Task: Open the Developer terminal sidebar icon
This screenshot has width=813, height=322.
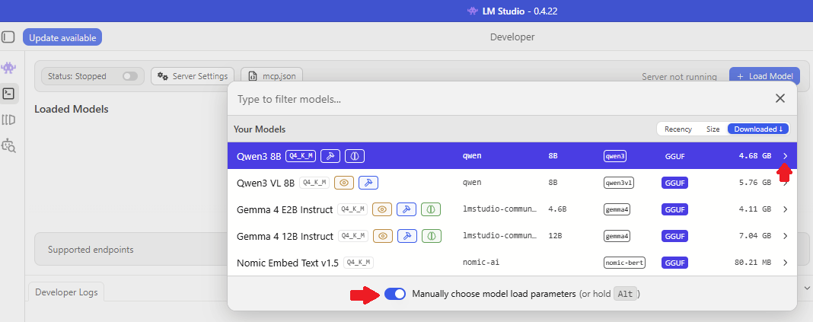Action: [9, 94]
